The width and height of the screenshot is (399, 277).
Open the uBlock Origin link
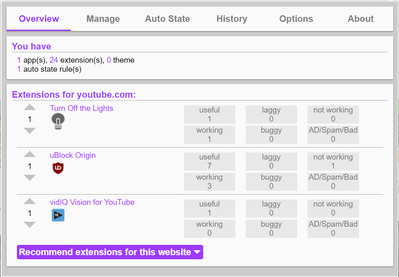pyautogui.click(x=73, y=155)
